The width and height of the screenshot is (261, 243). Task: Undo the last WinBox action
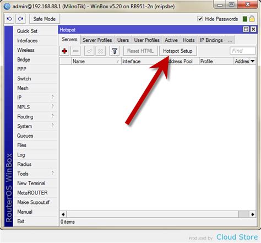9,19
